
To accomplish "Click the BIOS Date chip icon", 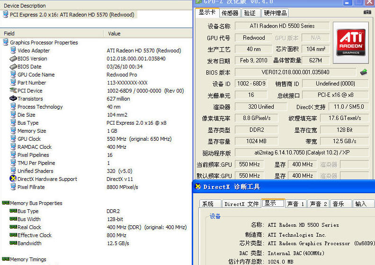I will pos(13,67).
